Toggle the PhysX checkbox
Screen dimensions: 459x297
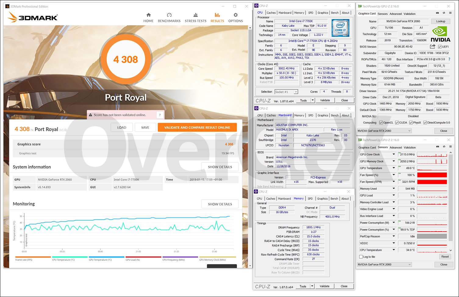(x=411, y=123)
